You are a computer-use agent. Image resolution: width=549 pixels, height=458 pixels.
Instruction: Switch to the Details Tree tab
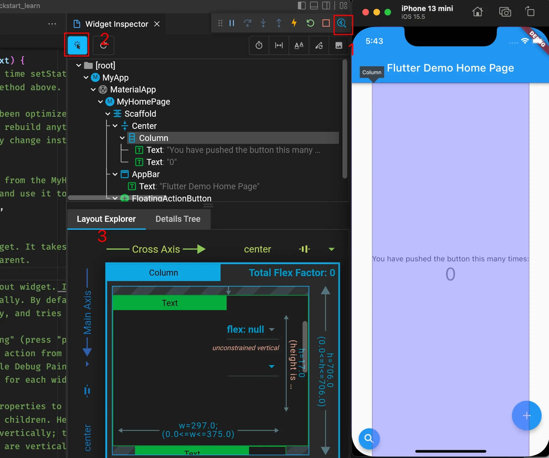[178, 219]
